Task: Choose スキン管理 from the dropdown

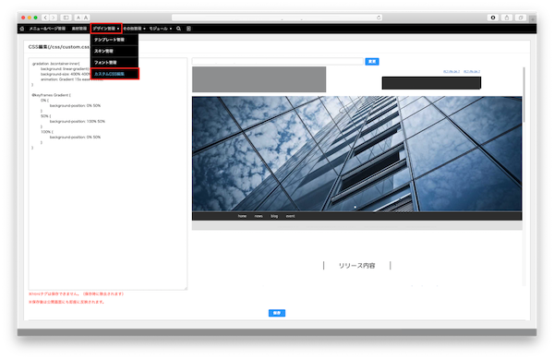Action: (114, 51)
